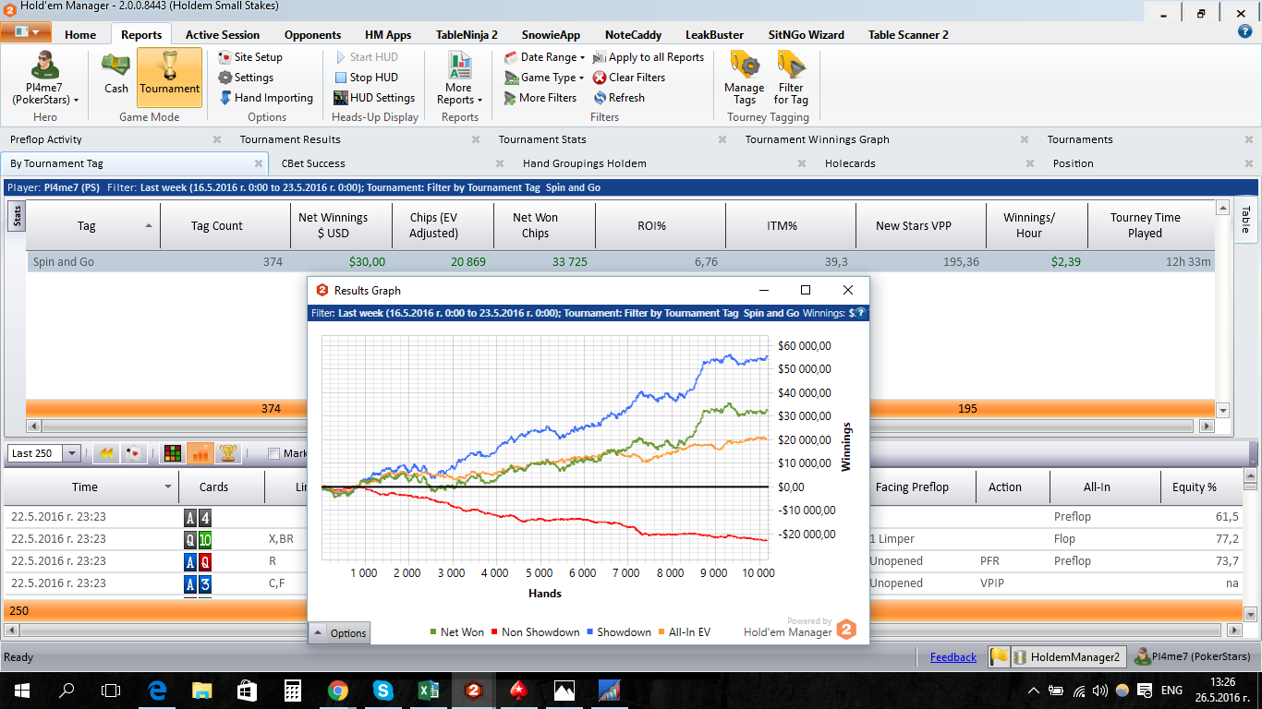Toggle the Net Won legend entry
This screenshot has width=1262, height=709.
point(457,632)
